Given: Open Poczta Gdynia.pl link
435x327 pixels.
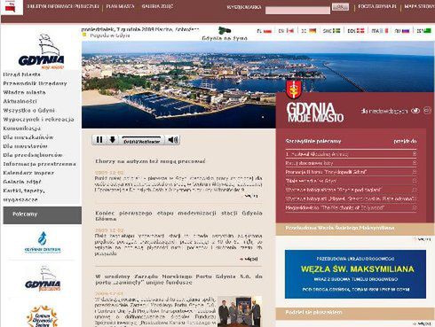Looking at the screenshot, I should pos(377,6).
